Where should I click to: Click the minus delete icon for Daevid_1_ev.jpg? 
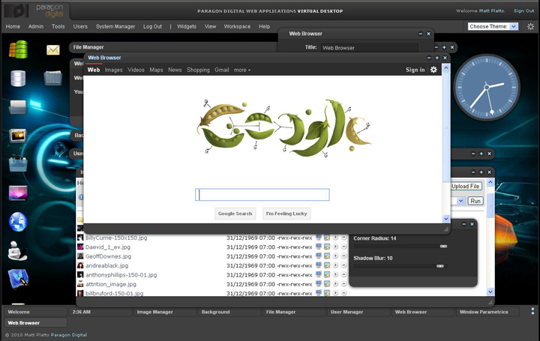343,247
